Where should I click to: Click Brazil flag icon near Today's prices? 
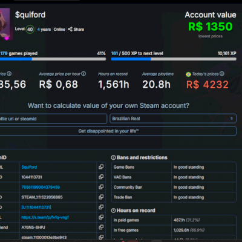(x=188, y=74)
